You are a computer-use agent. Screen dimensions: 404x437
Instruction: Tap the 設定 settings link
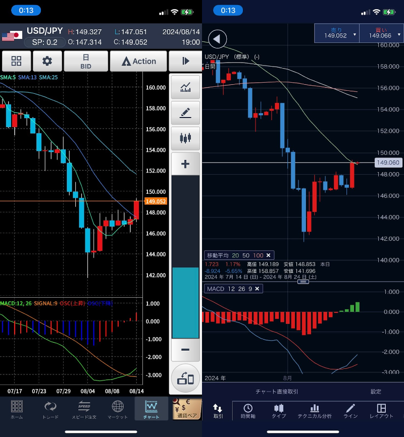(376, 391)
